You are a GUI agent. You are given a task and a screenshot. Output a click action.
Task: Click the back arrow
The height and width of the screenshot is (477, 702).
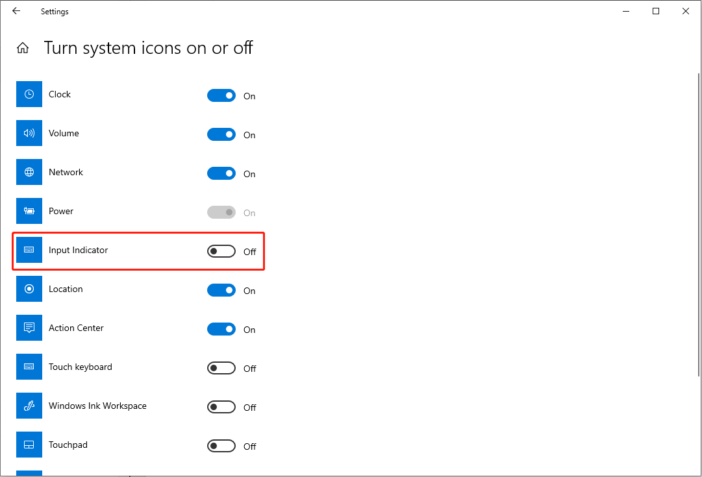pos(16,11)
